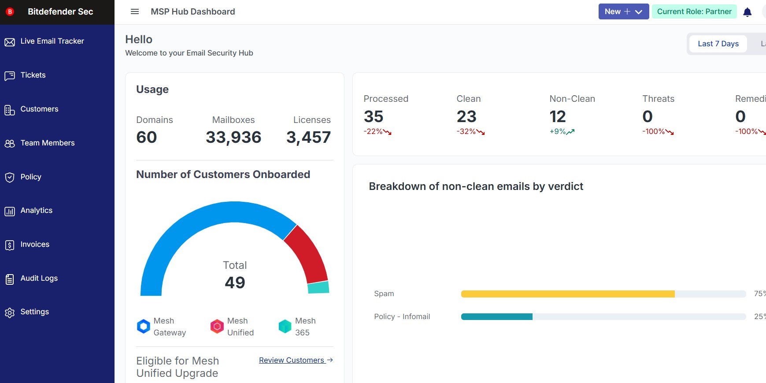
Task: Open the Audit Logs document icon
Action: tap(10, 279)
